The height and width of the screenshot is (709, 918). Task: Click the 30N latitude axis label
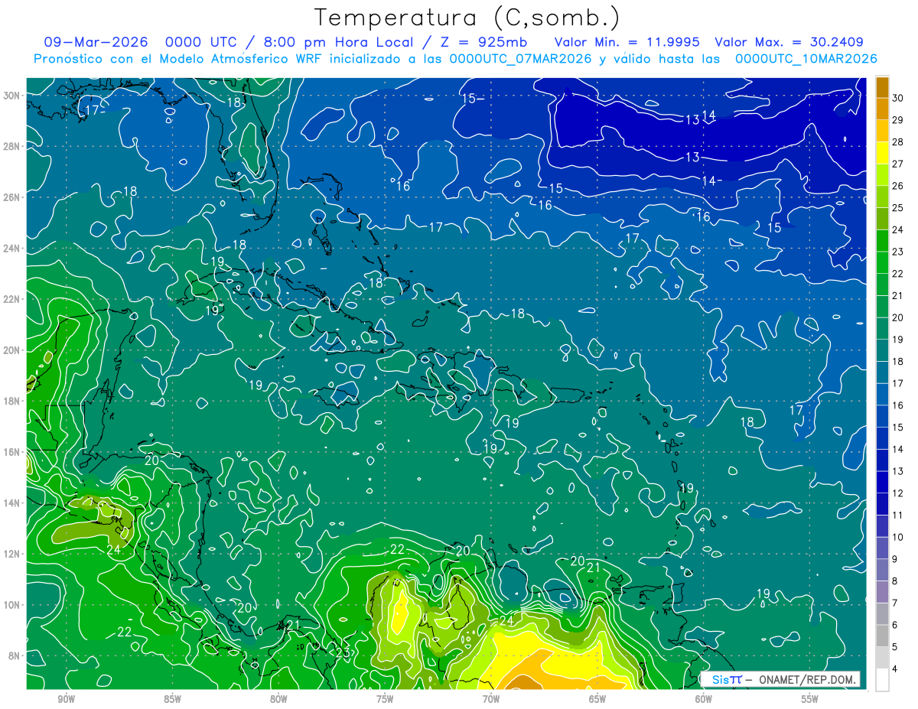tap(12, 96)
